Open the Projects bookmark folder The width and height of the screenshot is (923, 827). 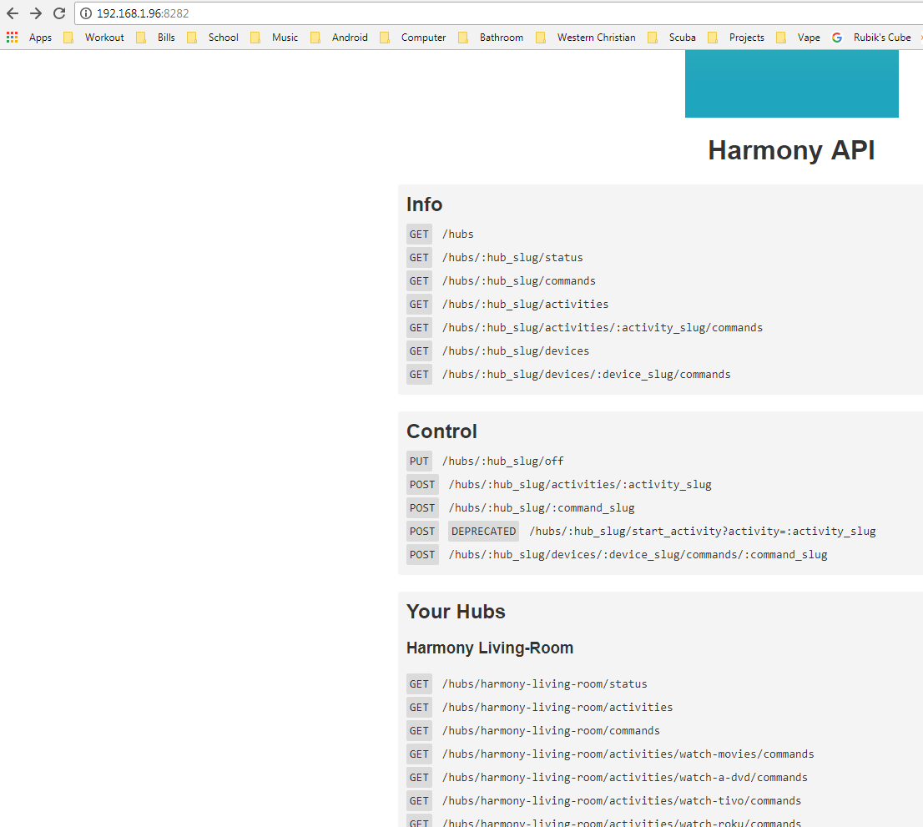[x=736, y=37]
